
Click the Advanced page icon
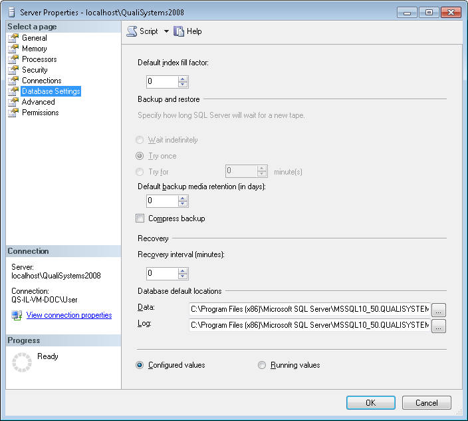click(x=13, y=102)
